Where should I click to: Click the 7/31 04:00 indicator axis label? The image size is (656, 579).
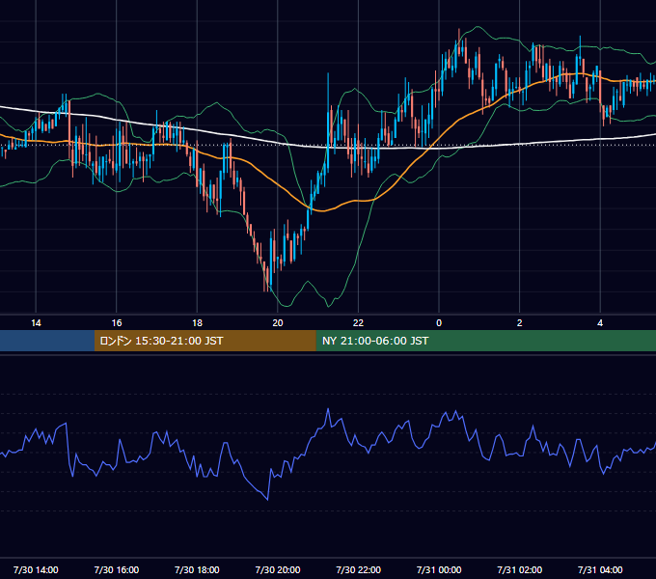click(600, 569)
